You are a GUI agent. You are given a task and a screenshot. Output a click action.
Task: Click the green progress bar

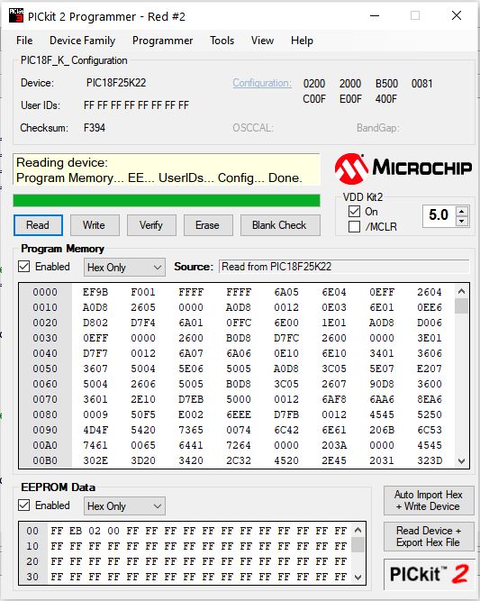pyautogui.click(x=167, y=200)
